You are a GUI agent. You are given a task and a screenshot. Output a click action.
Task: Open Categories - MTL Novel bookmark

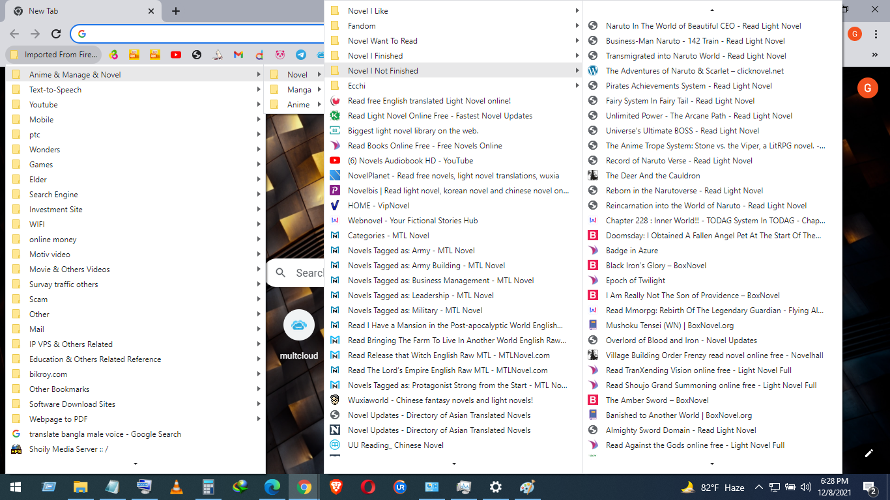(453, 236)
